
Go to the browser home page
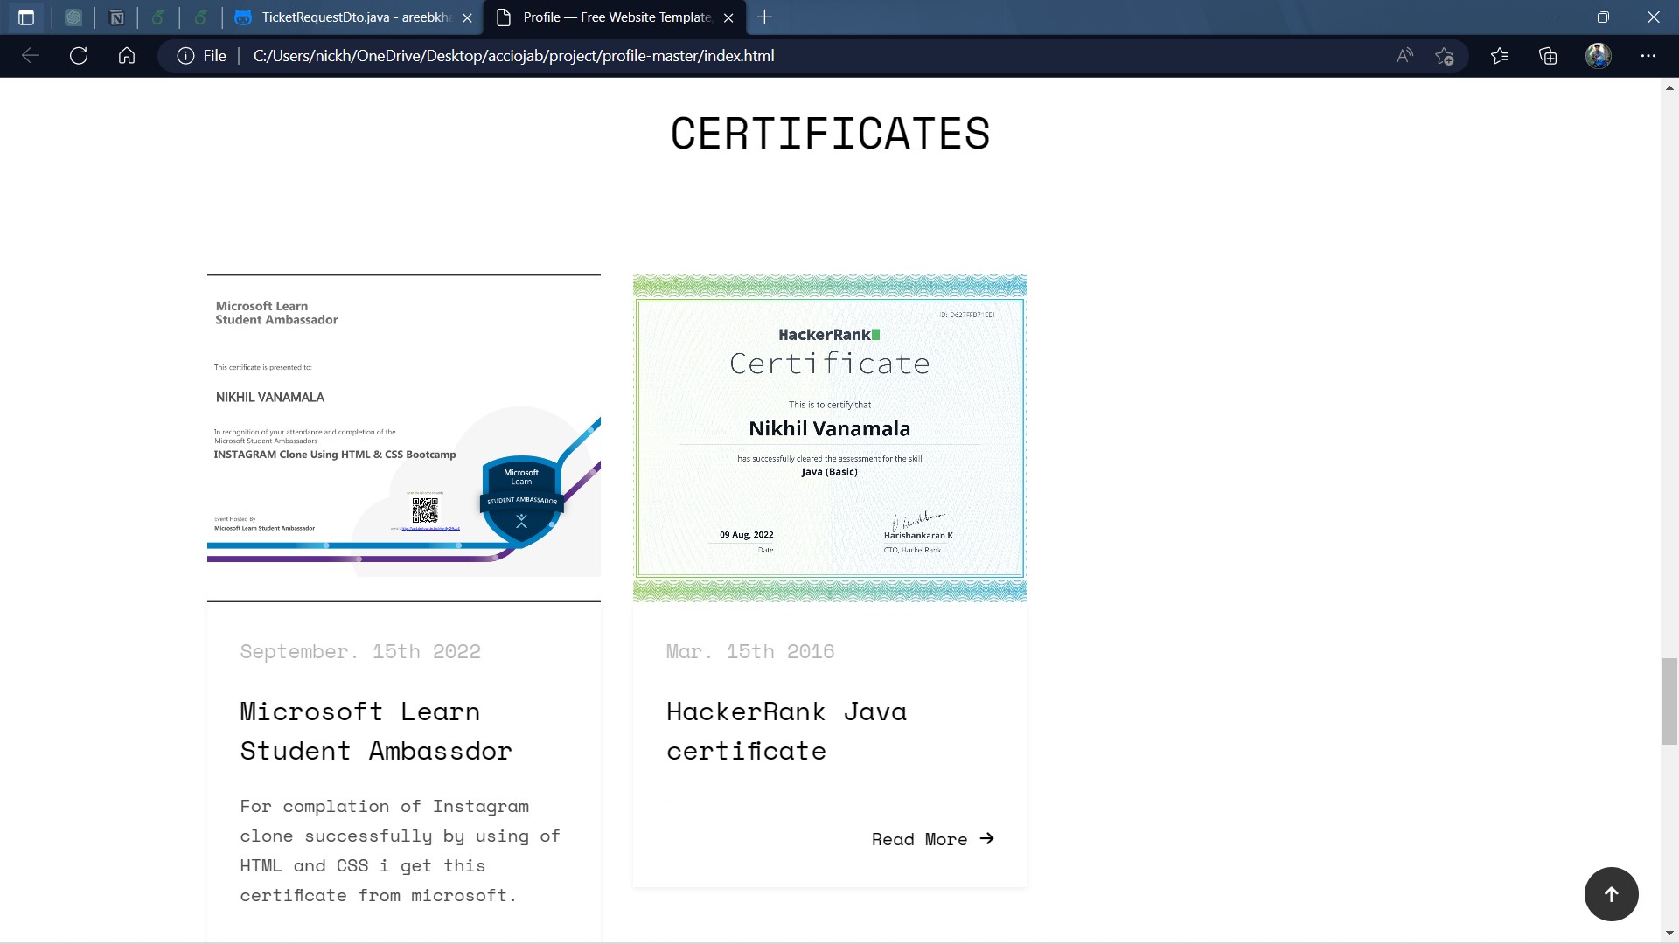click(127, 55)
